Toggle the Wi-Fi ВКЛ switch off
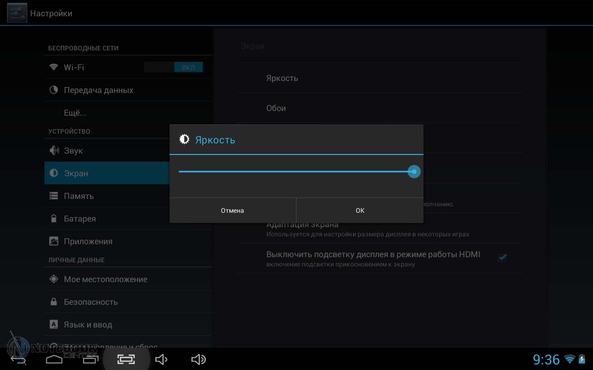 click(173, 68)
